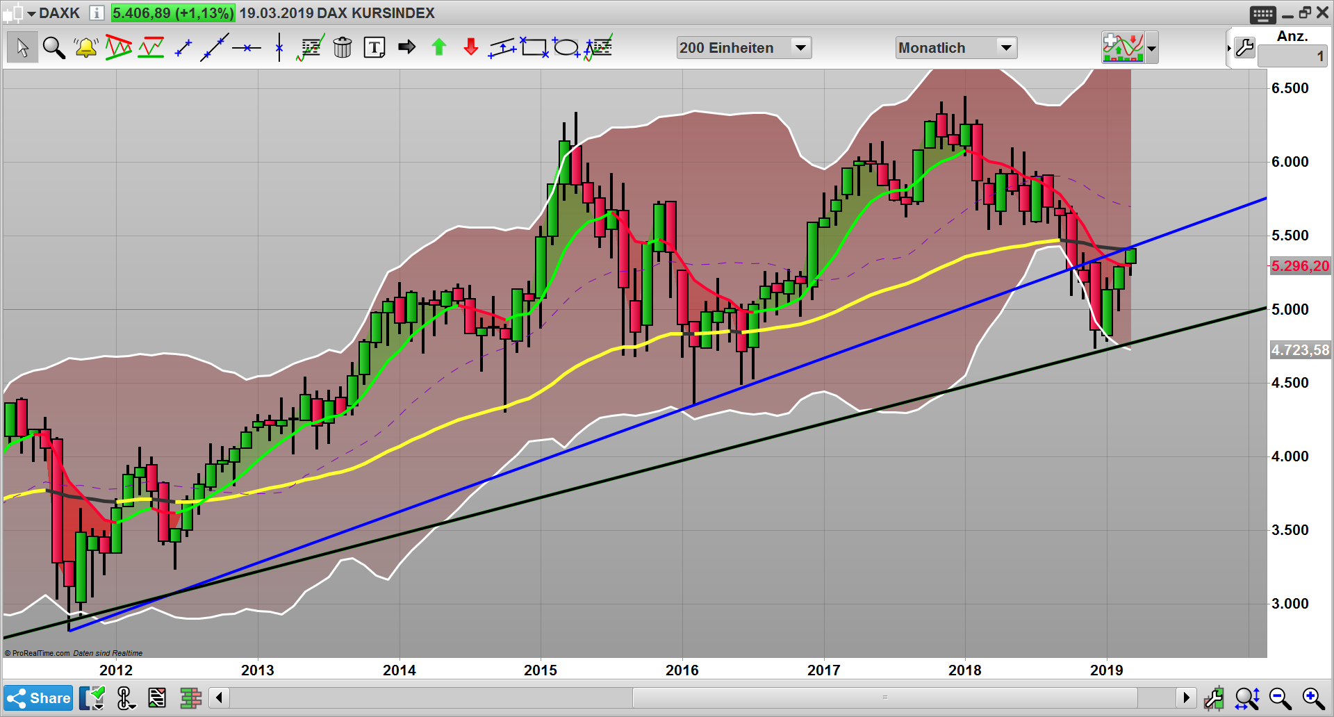
Task: Zoom out using the minus magnifier
Action: [1280, 698]
